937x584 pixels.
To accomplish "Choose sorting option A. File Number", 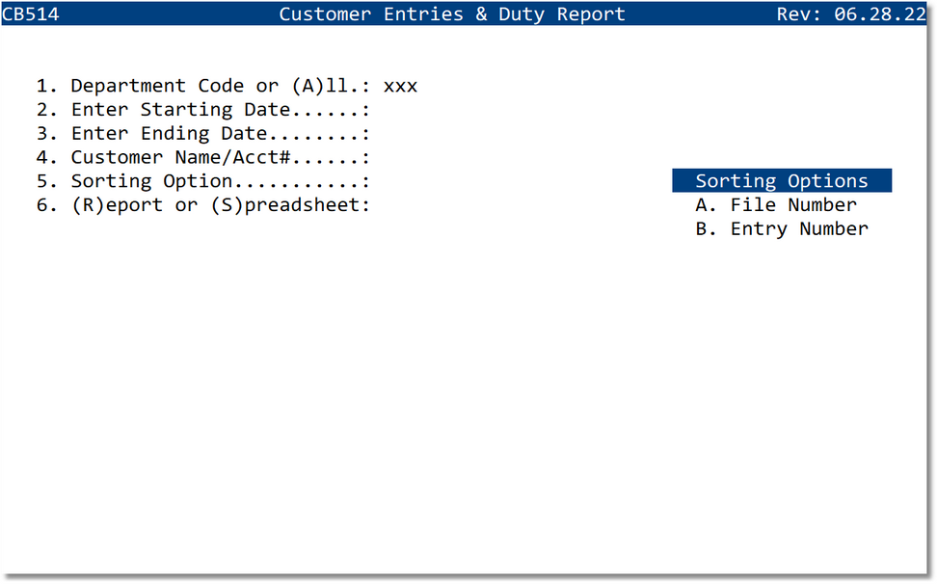I will pos(776,205).
